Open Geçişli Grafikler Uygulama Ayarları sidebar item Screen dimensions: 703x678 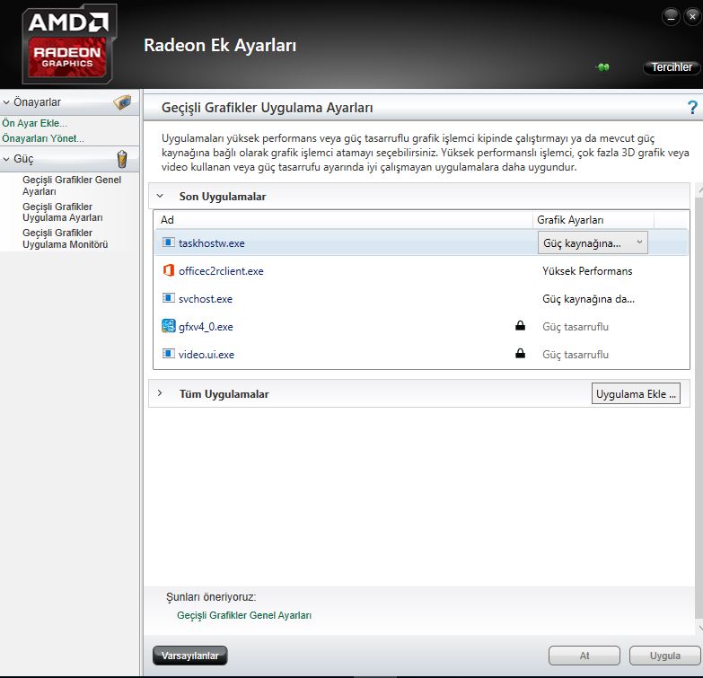pyautogui.click(x=63, y=212)
